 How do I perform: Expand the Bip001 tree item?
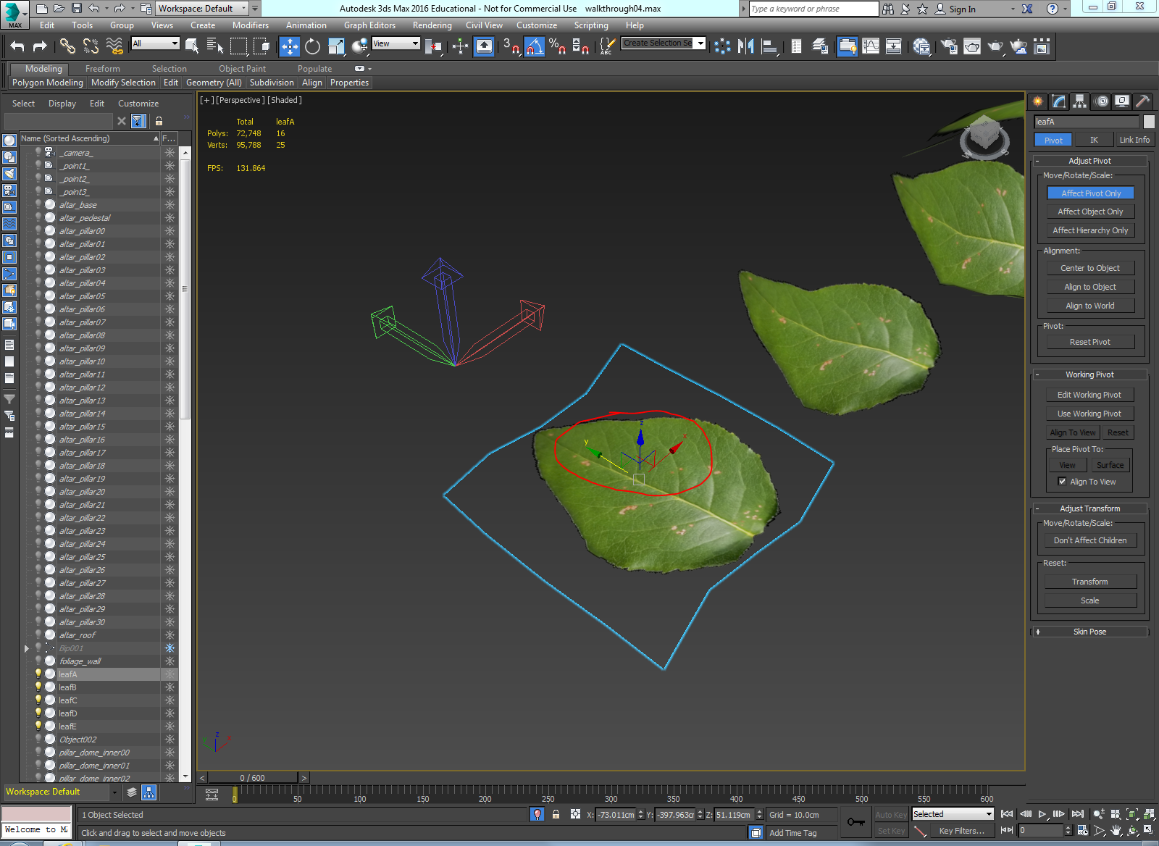point(27,648)
